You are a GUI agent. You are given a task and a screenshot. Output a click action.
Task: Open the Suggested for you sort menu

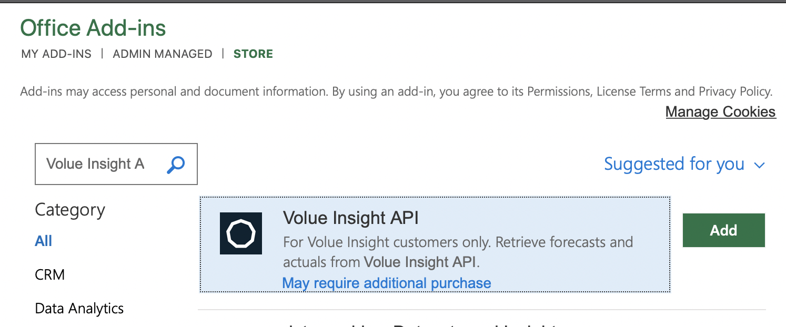[684, 164]
